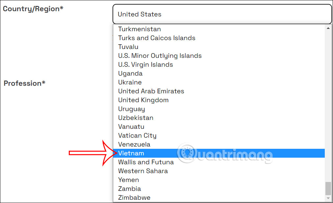Click the scroll down arrow of the list

pos(328,198)
